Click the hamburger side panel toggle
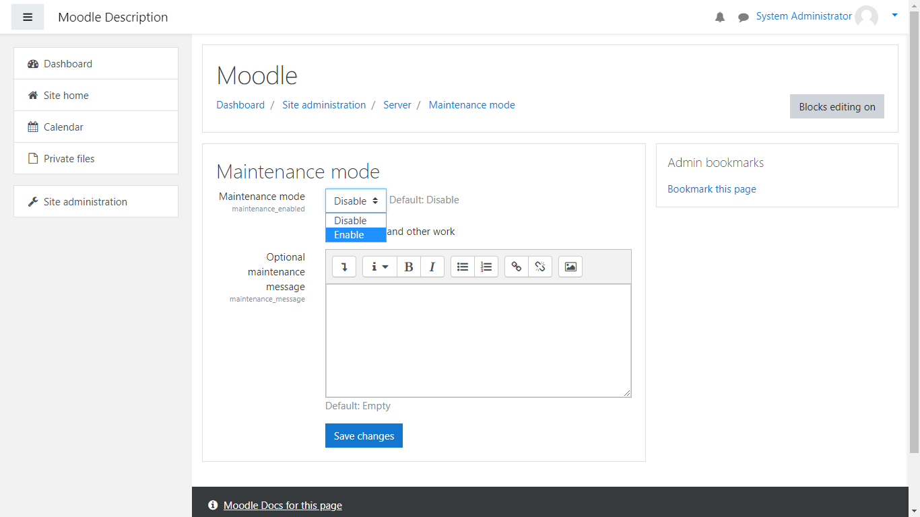This screenshot has width=920, height=517. point(28,17)
